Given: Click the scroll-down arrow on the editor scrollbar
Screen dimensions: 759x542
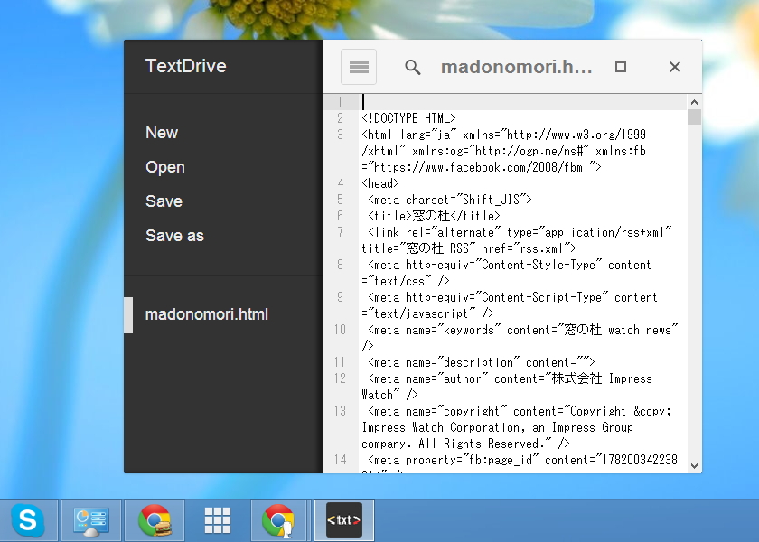Looking at the screenshot, I should 694,465.
